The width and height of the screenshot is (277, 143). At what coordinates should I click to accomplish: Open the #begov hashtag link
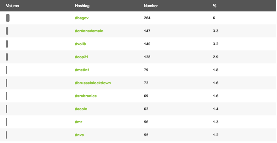click(x=82, y=18)
